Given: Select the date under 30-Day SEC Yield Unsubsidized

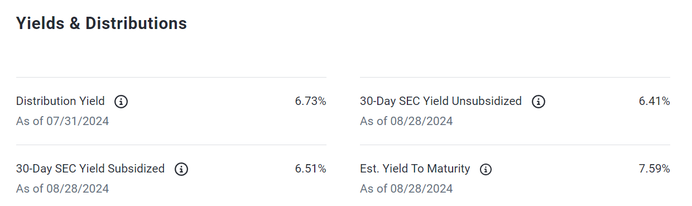Looking at the screenshot, I should click(406, 121).
